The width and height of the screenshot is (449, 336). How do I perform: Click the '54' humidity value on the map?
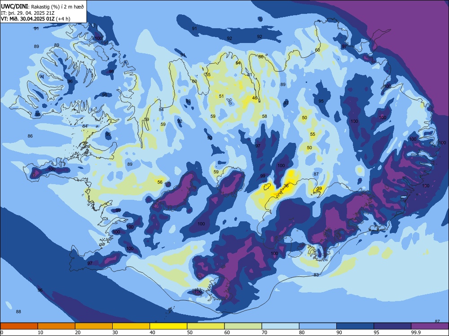(x=238, y=63)
